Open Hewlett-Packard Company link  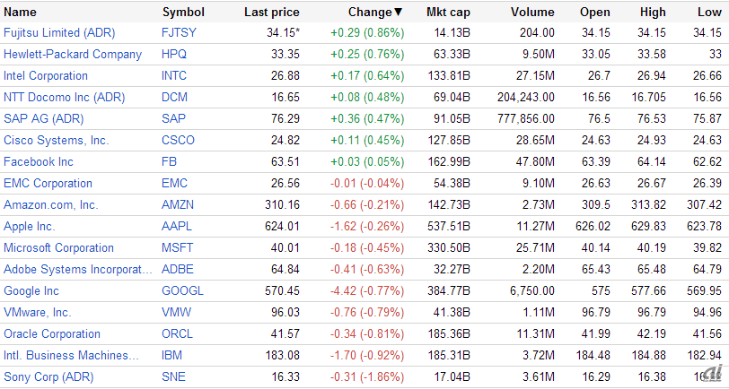tap(73, 55)
